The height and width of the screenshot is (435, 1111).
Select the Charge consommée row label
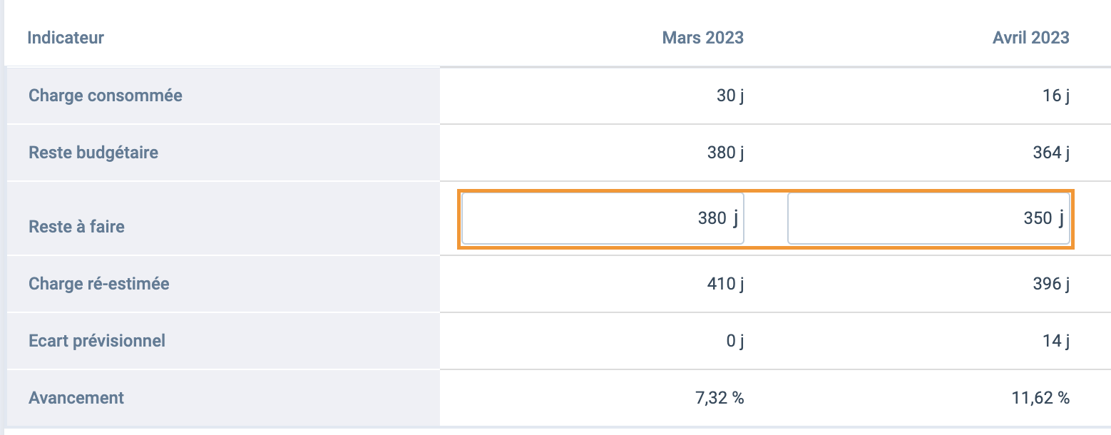pos(106,95)
